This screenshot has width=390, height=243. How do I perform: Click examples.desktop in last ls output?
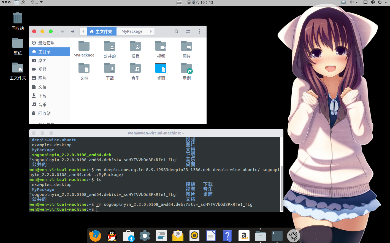click(52, 185)
